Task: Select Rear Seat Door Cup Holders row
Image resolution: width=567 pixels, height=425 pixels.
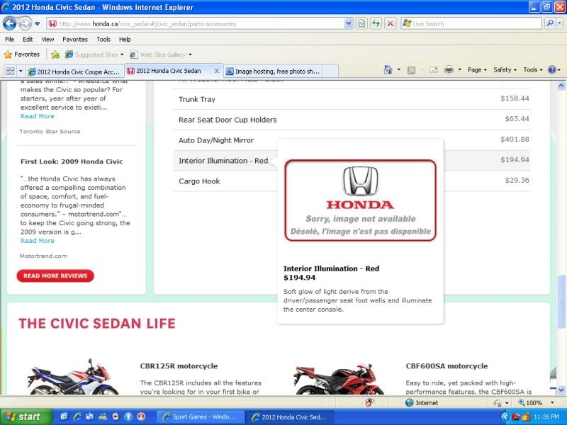Action: coord(352,120)
